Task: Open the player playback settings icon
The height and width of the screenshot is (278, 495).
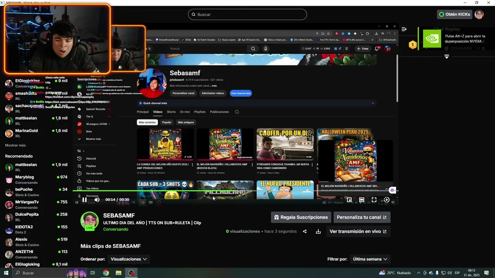Action: 386,200
